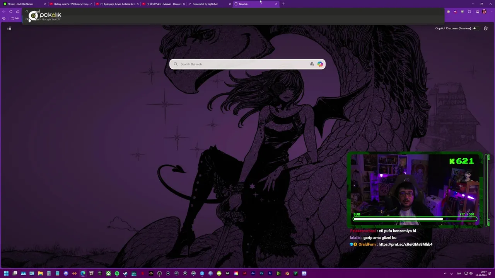This screenshot has width=495, height=278.
Task: Click the webcam overlay video thumbnail
Action: pos(415,189)
